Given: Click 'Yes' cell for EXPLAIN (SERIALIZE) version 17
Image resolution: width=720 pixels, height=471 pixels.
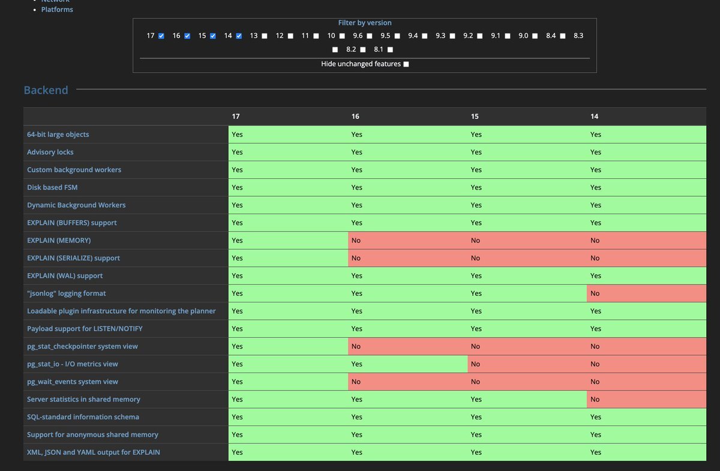Looking at the screenshot, I should tap(289, 258).
